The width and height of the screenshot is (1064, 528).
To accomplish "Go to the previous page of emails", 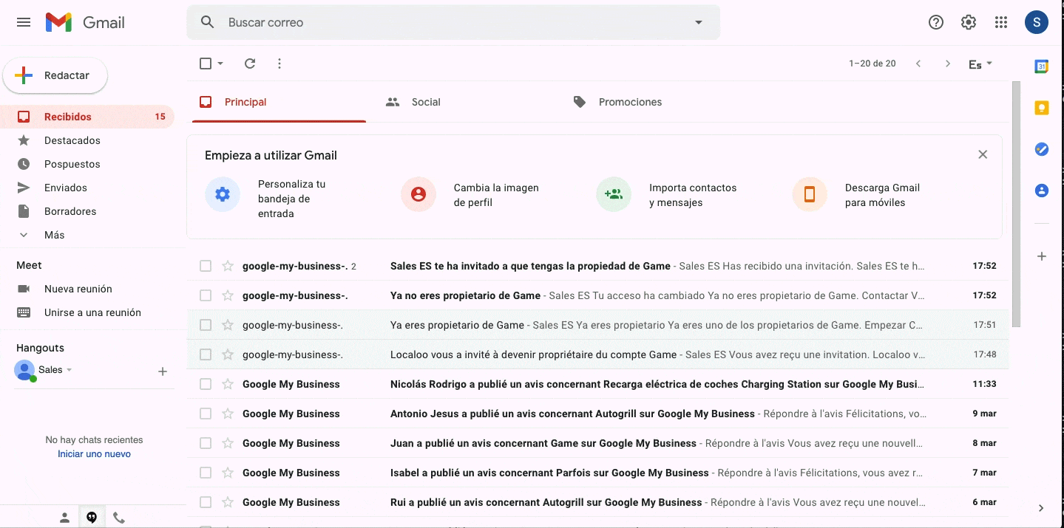I will coord(918,64).
